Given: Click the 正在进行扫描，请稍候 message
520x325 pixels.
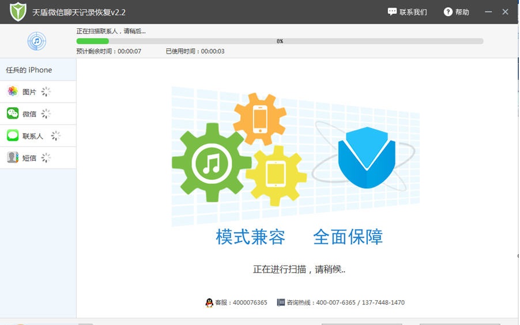Looking at the screenshot, I should [x=299, y=269].
